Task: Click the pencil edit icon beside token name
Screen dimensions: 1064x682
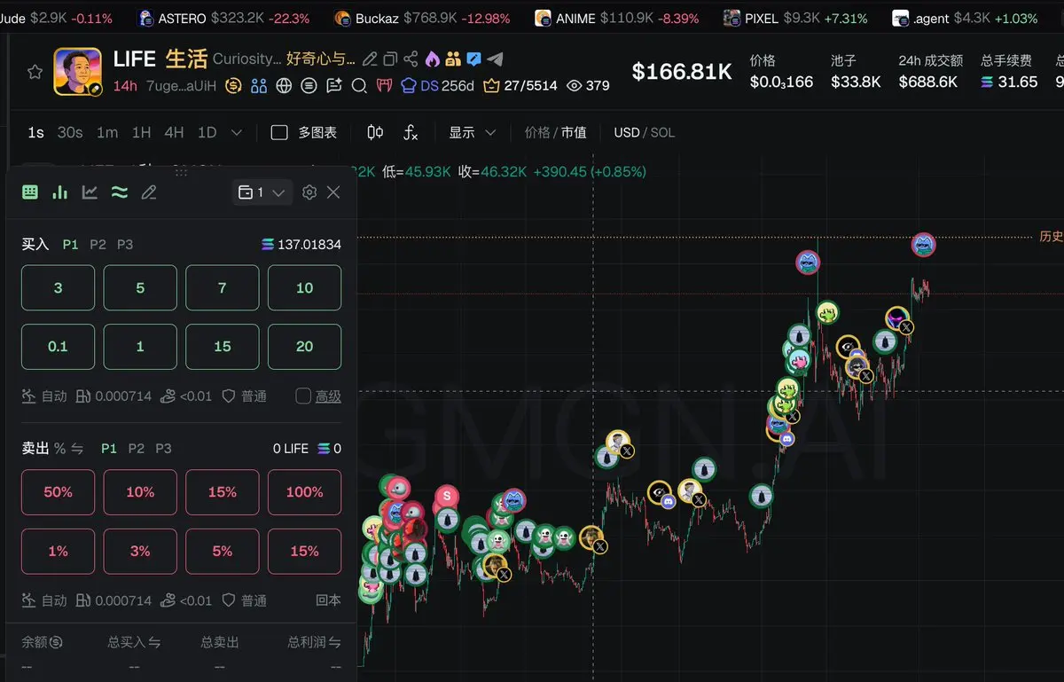Action: 370,59
